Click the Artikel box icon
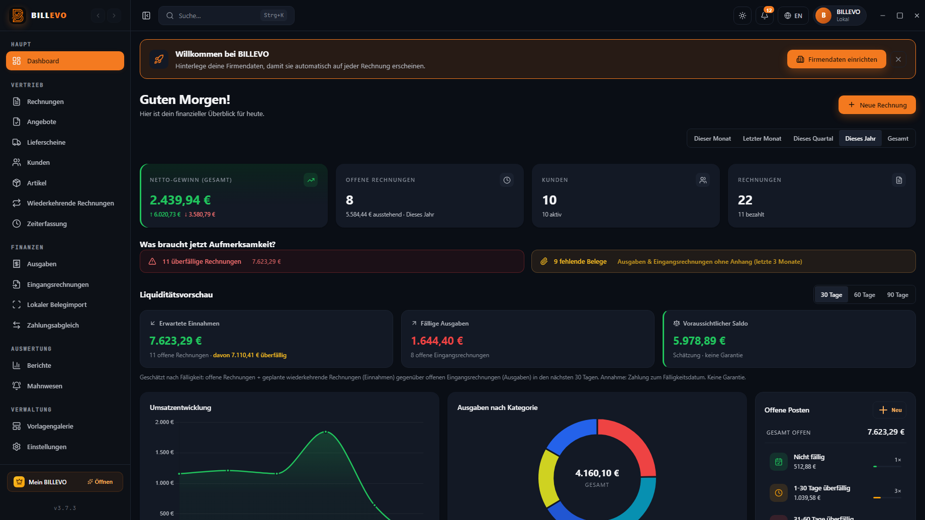The height and width of the screenshot is (520, 925). coord(17,183)
